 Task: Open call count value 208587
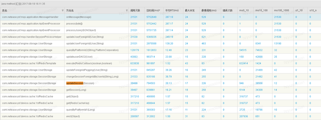tap(135, 116)
